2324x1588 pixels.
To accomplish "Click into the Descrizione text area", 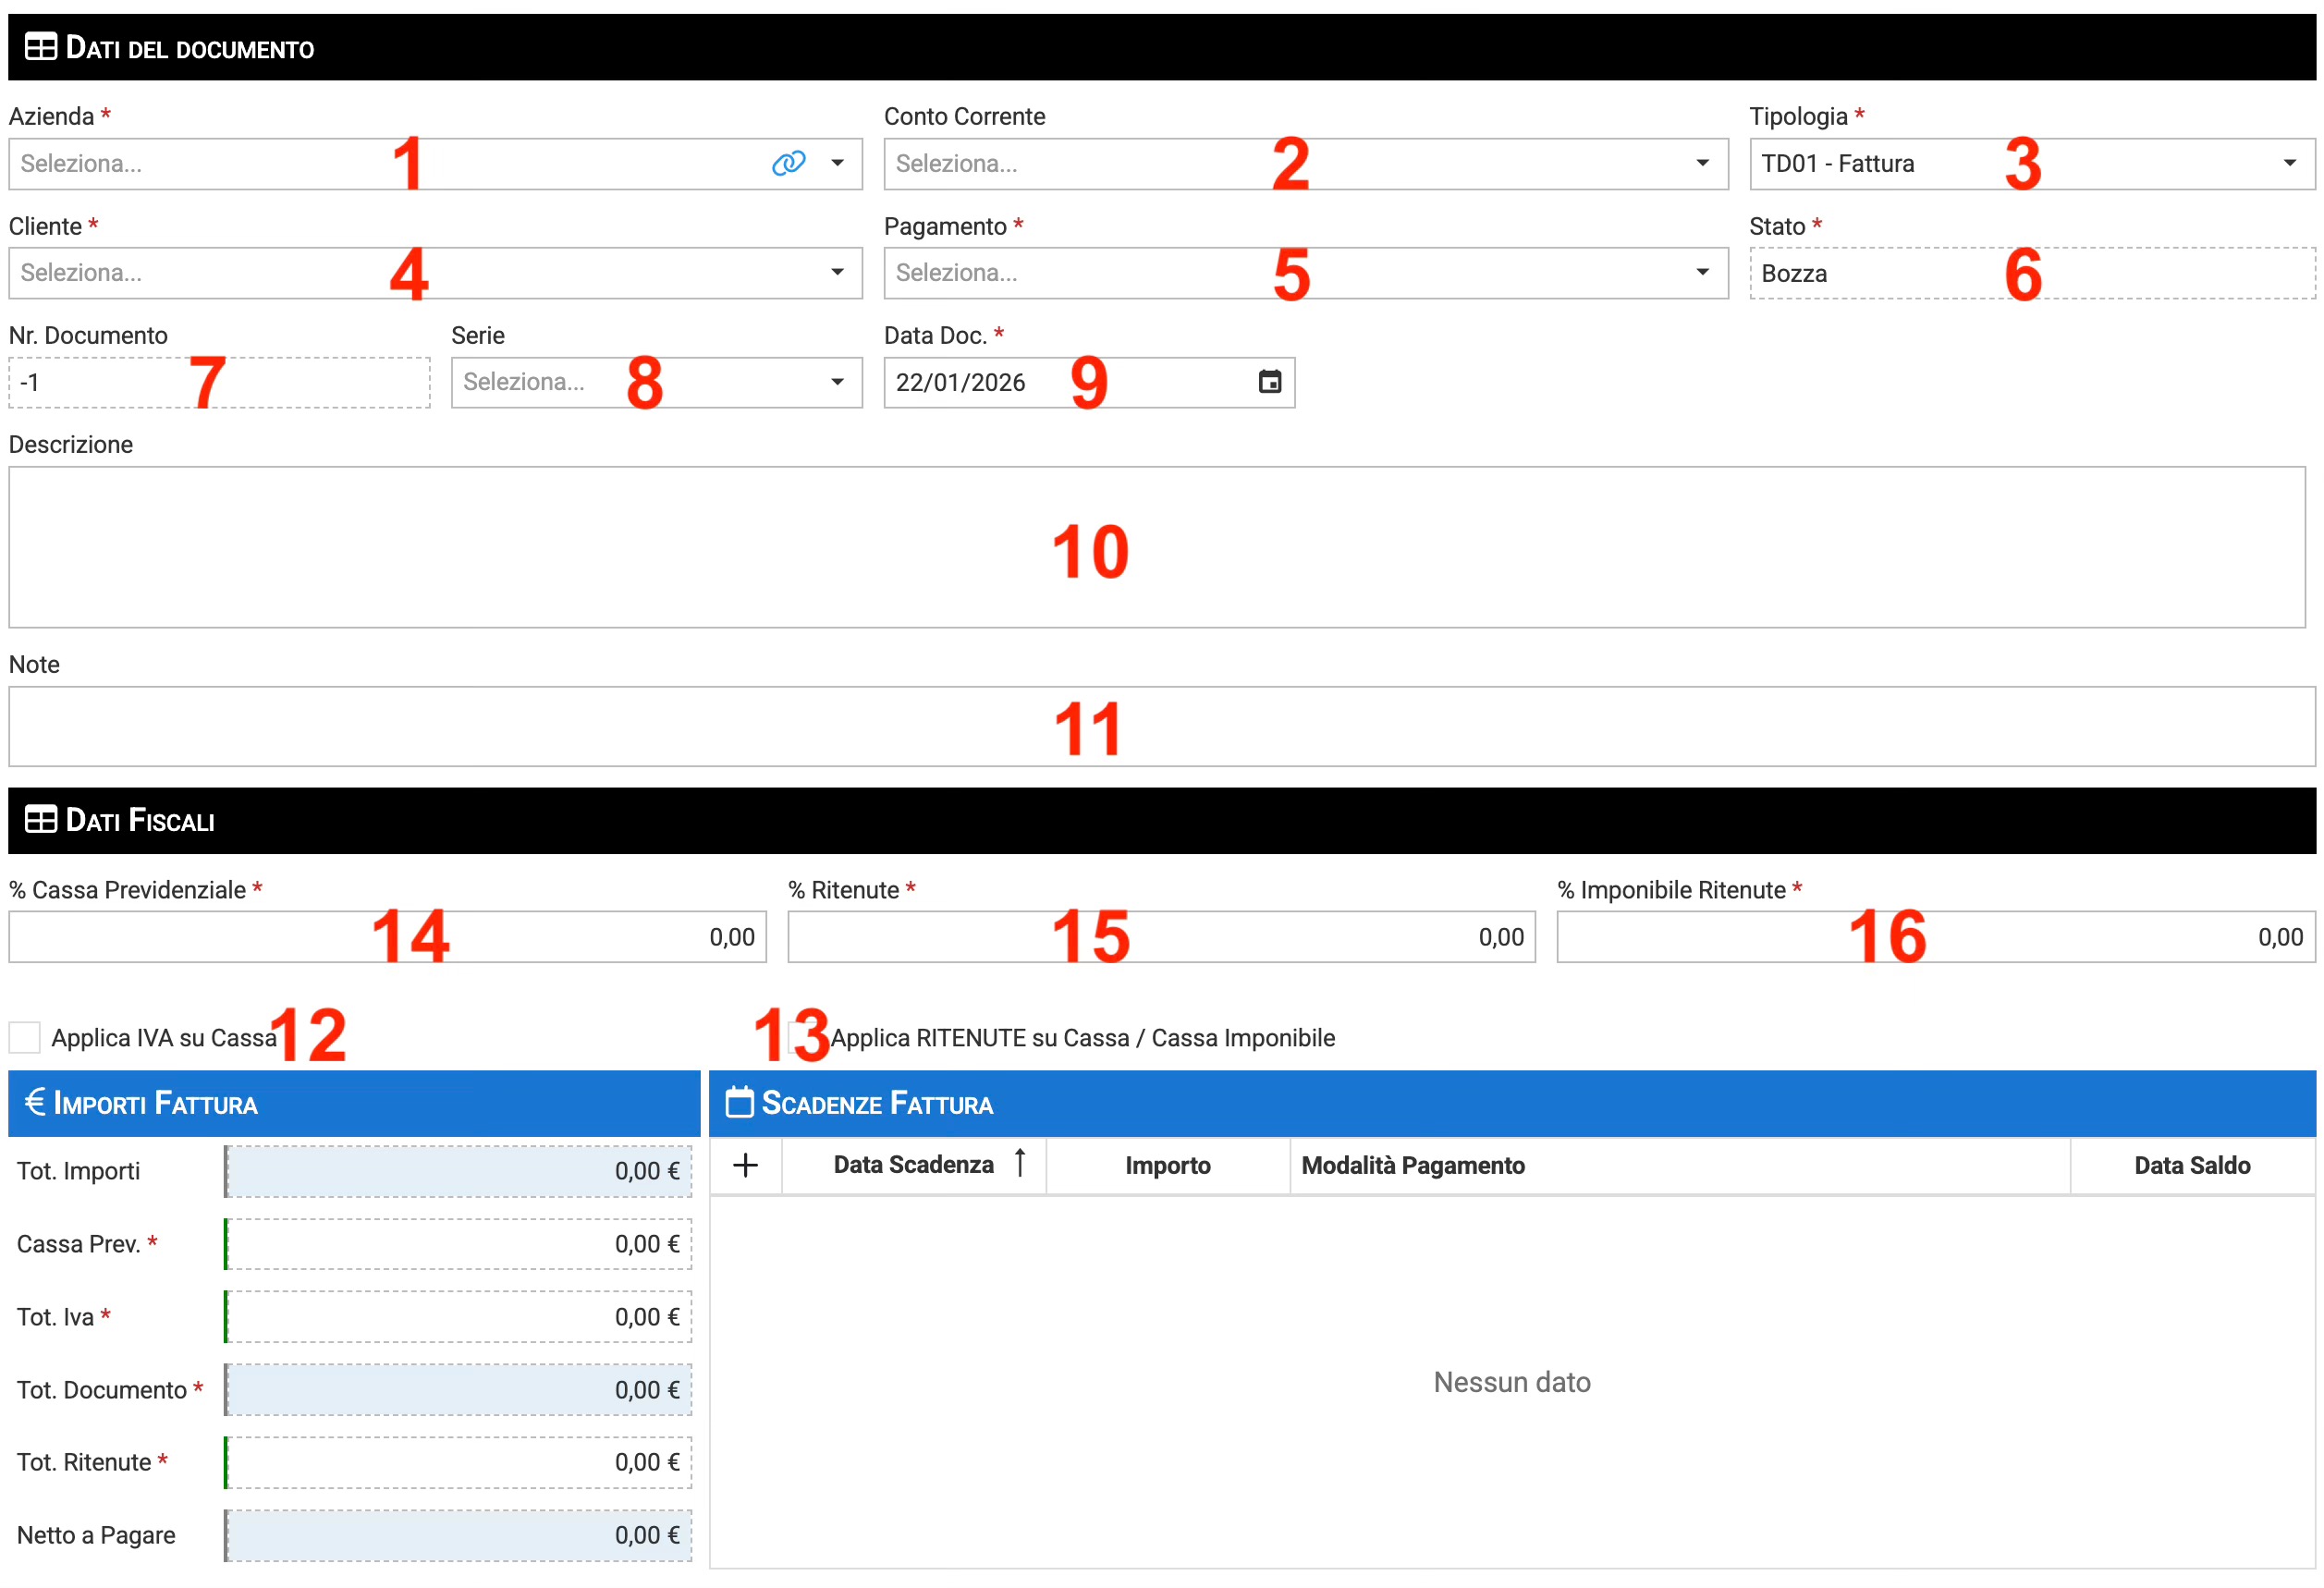I will pos(600,547).
